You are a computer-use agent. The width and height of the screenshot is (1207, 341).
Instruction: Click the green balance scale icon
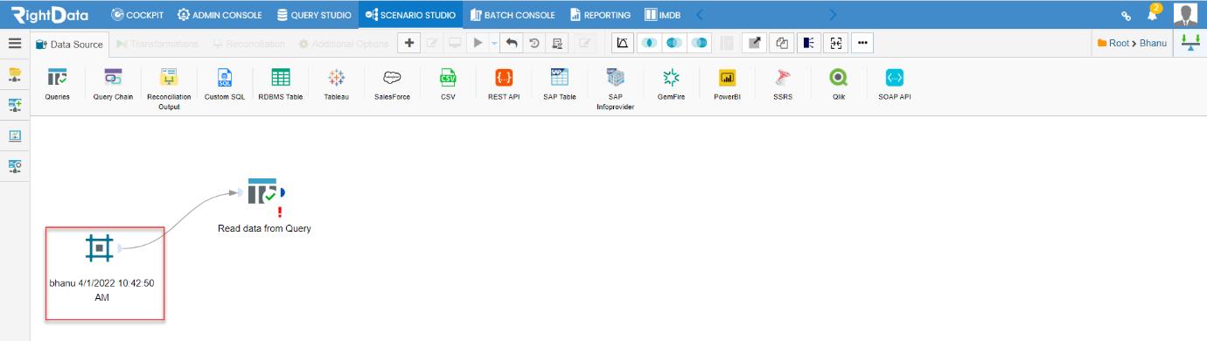(x=1190, y=43)
